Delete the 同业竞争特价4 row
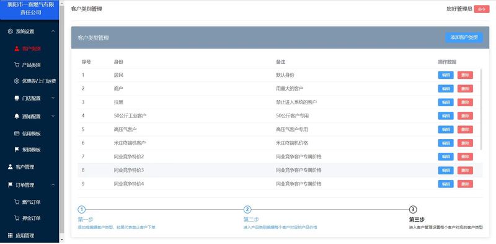This screenshot has width=496, height=244. (x=465, y=184)
